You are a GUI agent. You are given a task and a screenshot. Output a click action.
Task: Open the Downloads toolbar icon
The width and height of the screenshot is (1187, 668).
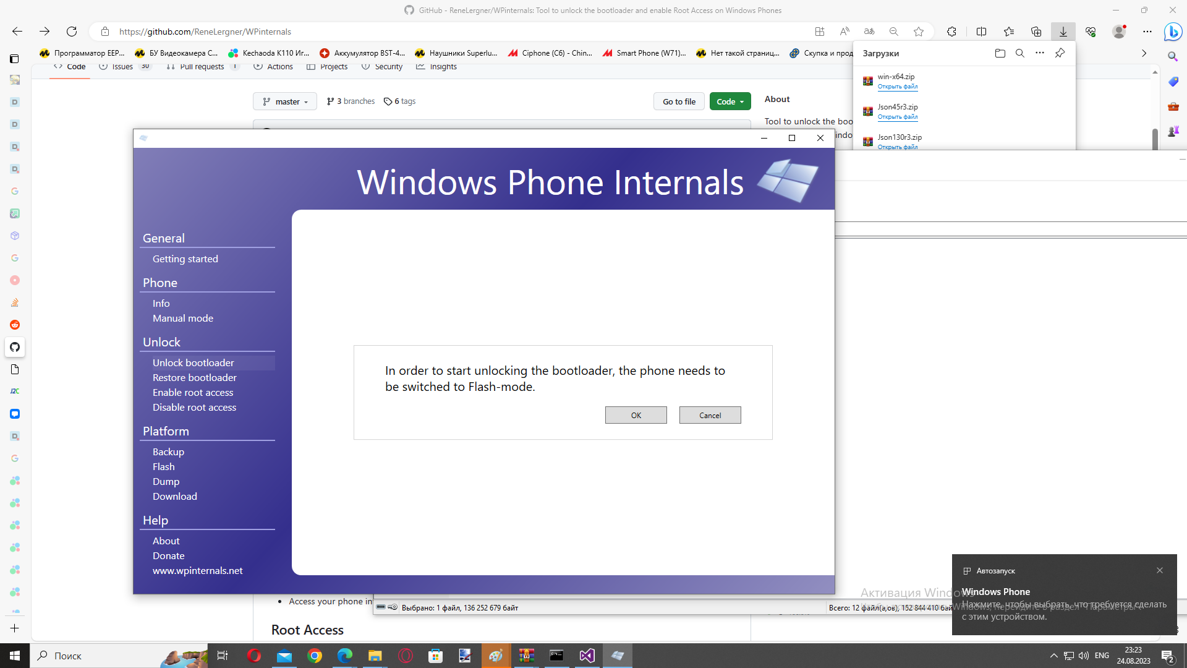coord(1063,32)
